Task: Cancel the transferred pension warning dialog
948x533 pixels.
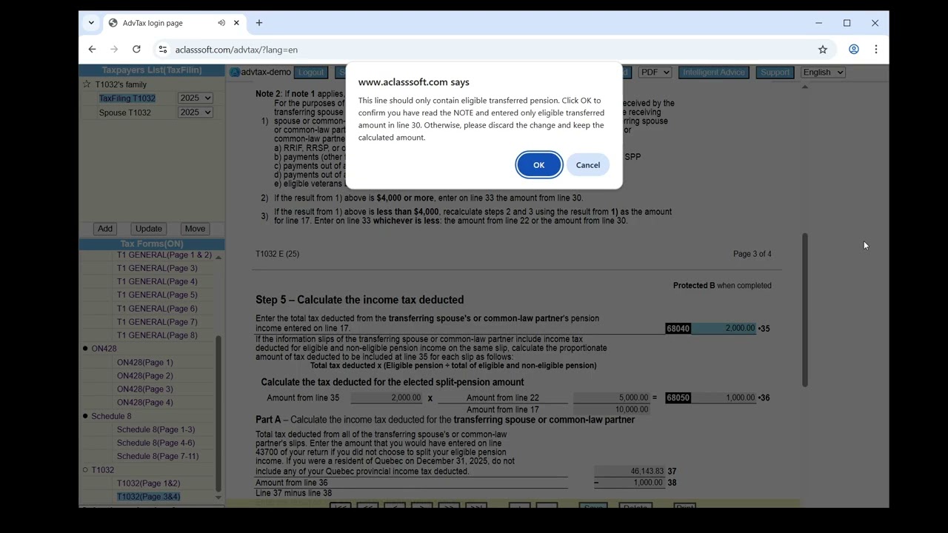Action: pos(588,165)
